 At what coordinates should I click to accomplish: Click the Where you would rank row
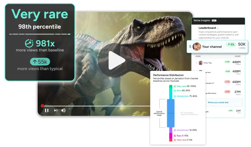click(x=218, y=102)
